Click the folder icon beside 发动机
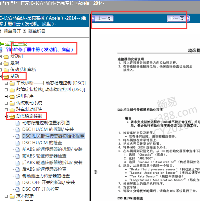This screenshot has width=200, height=201. click(6, 56)
